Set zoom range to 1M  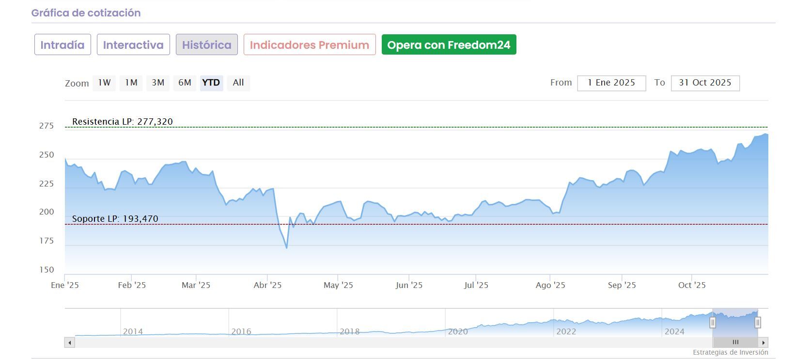[131, 83]
